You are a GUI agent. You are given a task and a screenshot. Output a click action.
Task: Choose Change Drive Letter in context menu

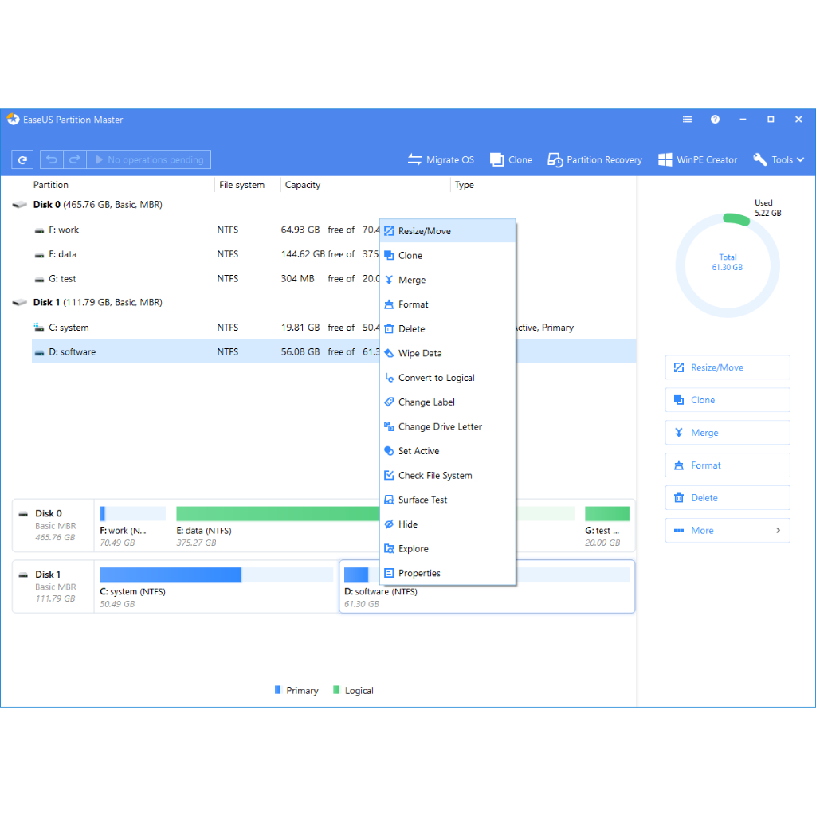point(440,426)
